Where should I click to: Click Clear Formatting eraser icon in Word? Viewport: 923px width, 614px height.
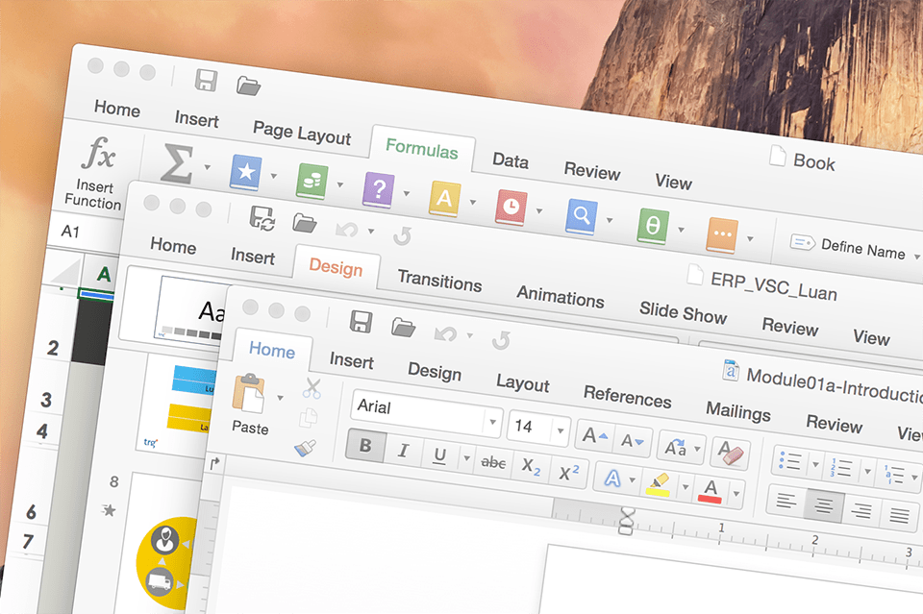731,453
